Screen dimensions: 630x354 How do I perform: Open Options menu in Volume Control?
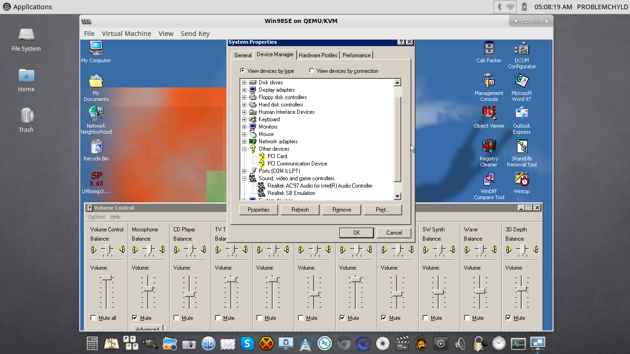[x=96, y=217]
